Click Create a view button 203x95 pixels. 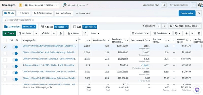[187, 13]
